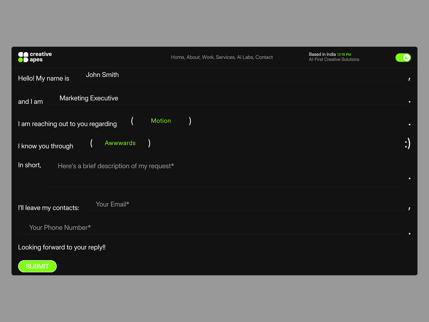Viewport: 429px width, 322px height.
Task: Open the Home page link
Action: click(177, 57)
